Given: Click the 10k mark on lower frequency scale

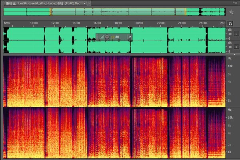Looking at the screenshot, I should click(x=230, y=118).
